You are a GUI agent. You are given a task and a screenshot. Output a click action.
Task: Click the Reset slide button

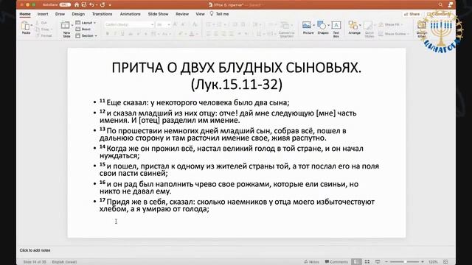(83, 29)
